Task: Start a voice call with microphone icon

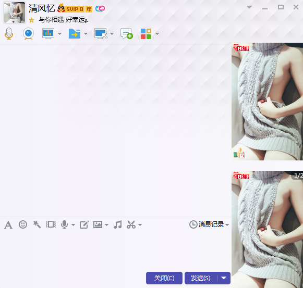Action: tap(9, 33)
